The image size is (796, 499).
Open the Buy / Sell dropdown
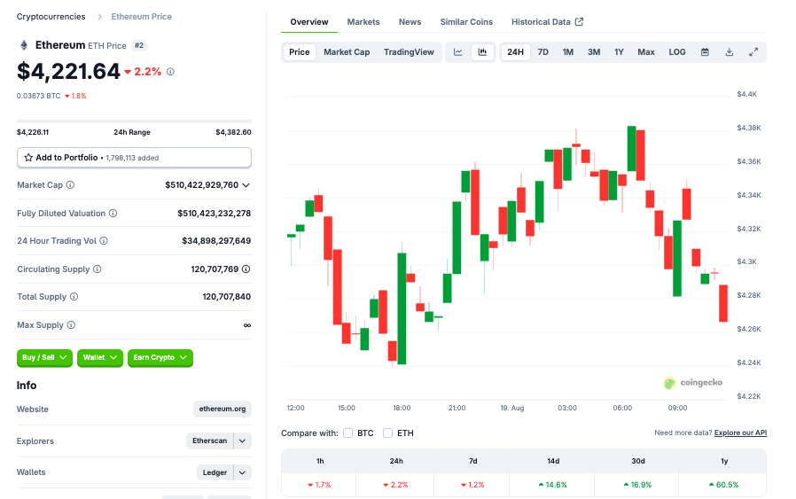click(x=44, y=357)
